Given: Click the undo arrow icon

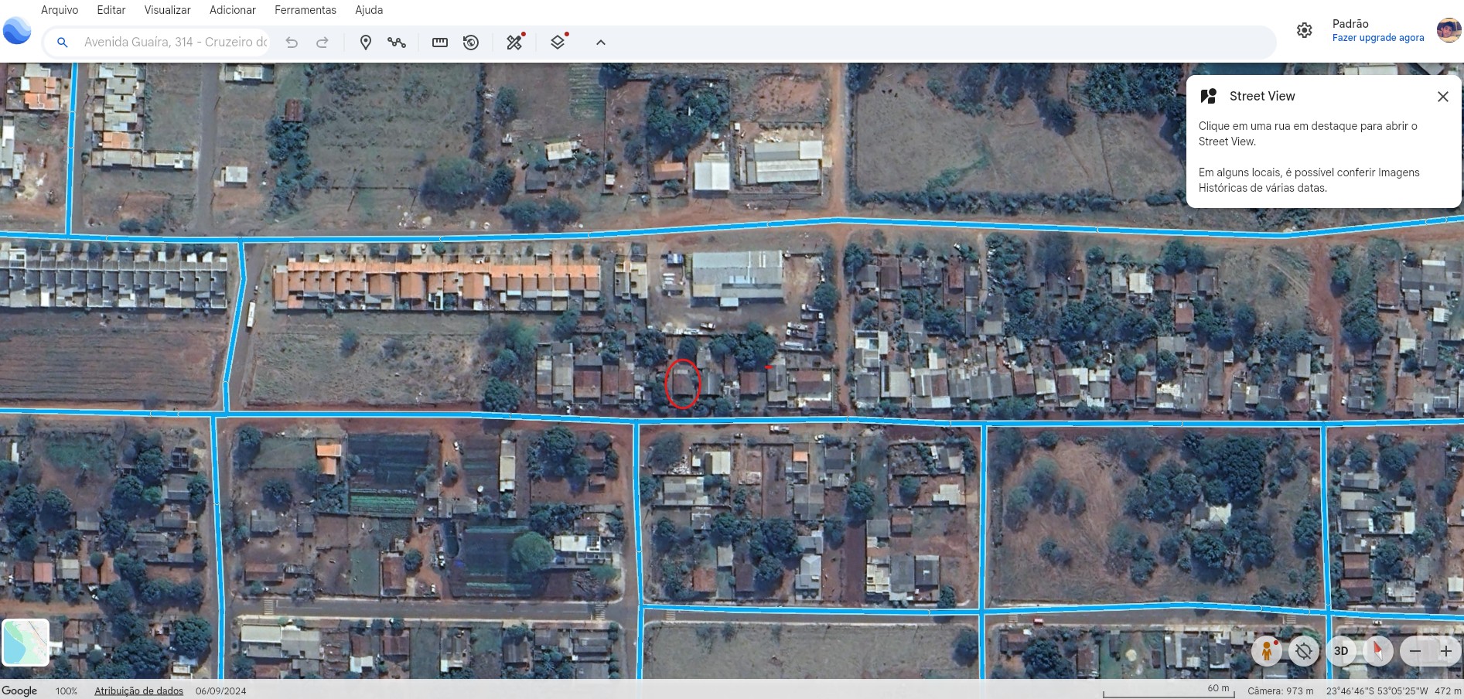Looking at the screenshot, I should point(292,43).
